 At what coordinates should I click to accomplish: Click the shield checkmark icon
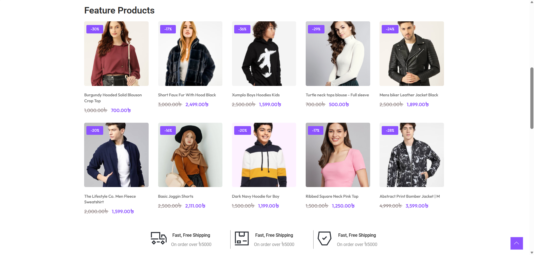[324, 238]
